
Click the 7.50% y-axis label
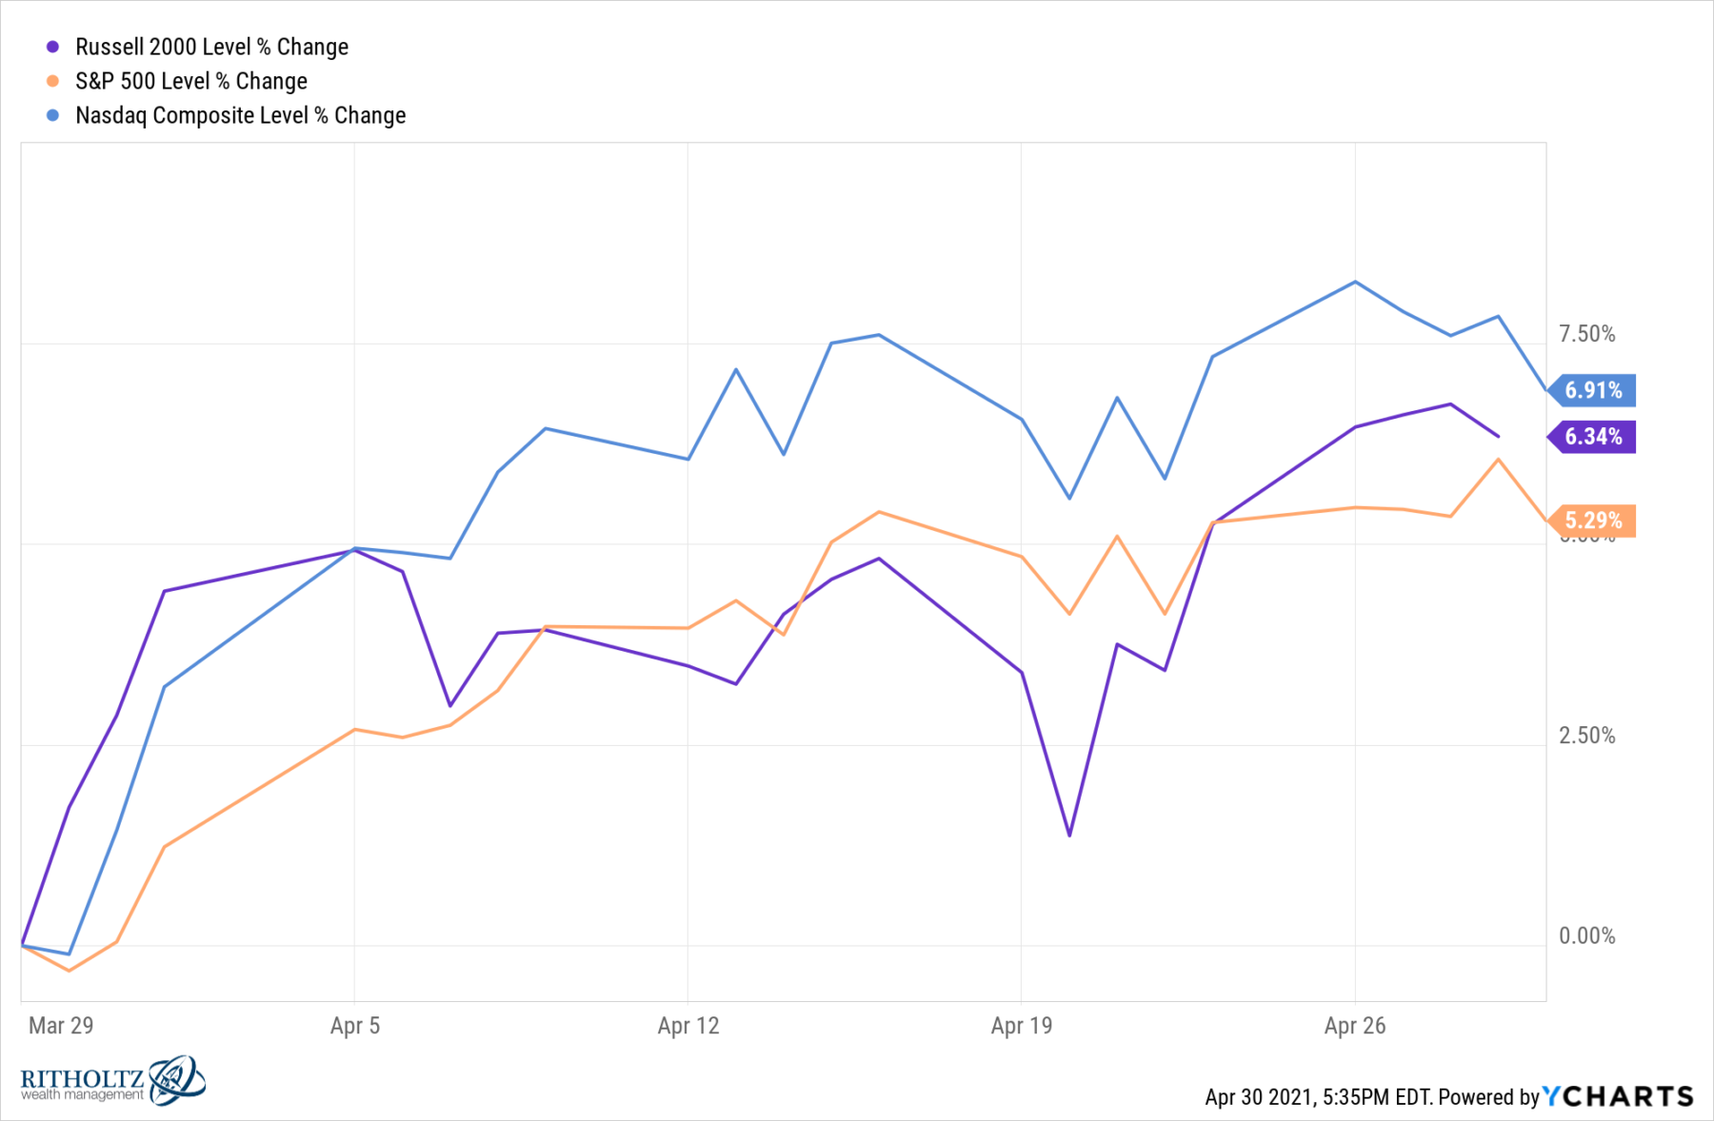click(1586, 334)
